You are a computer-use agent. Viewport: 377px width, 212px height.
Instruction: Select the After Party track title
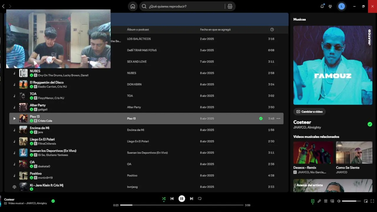click(38, 105)
